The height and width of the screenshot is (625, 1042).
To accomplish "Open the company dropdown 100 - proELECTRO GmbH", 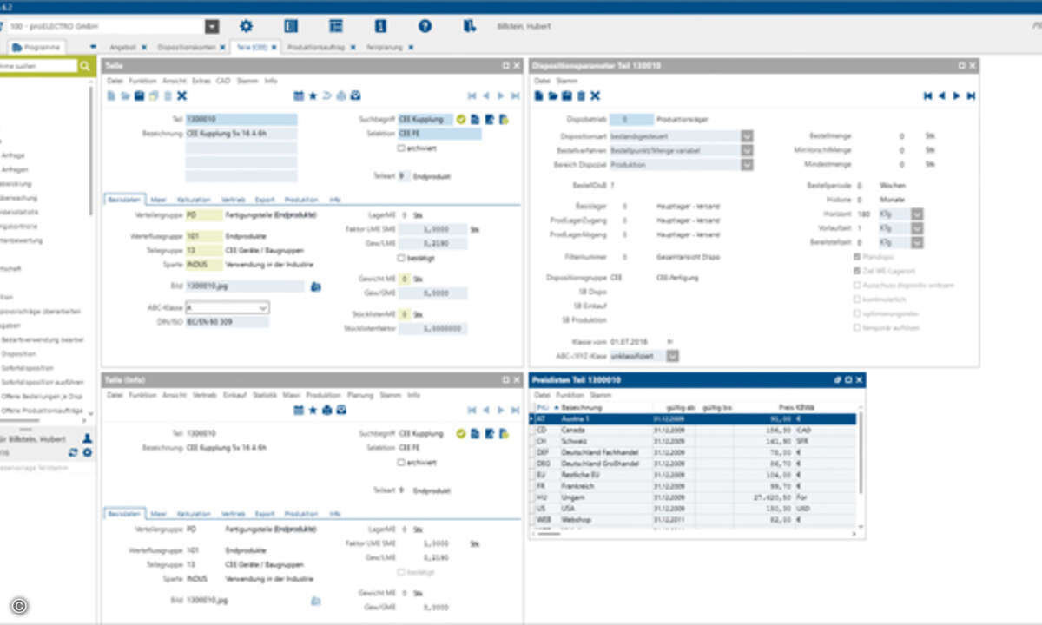I will coord(212,27).
